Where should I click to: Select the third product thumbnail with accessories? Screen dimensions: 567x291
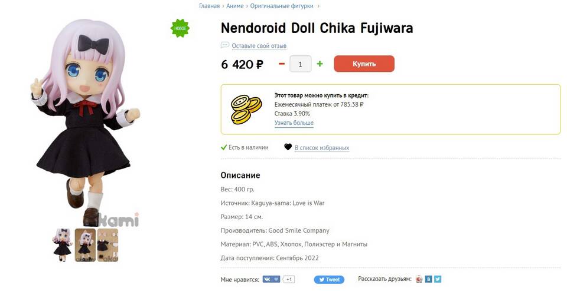[107, 245]
